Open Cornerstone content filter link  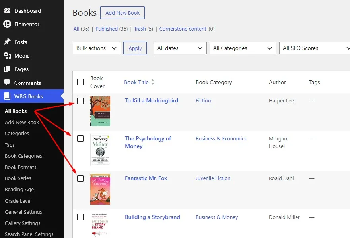[x=183, y=29]
